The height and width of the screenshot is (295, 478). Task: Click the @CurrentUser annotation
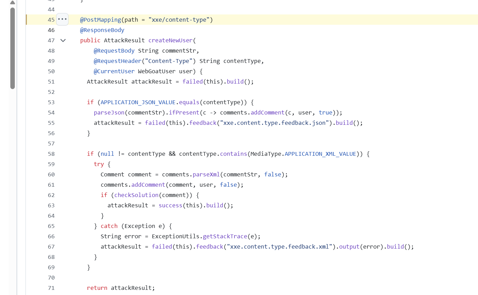tap(114, 71)
